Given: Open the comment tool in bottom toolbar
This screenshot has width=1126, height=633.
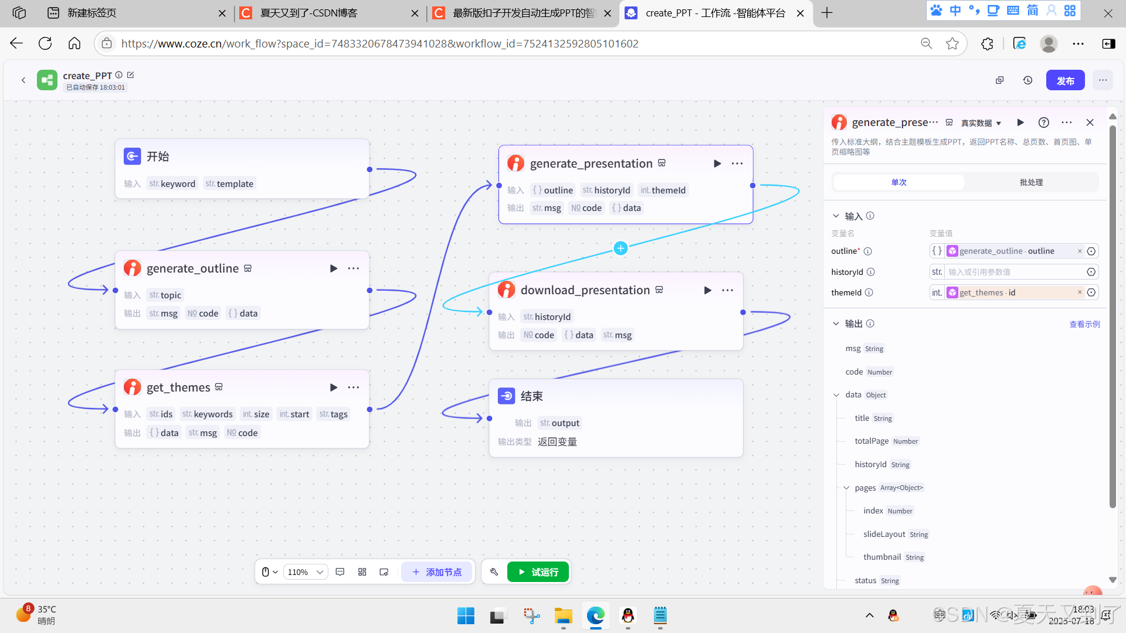Looking at the screenshot, I should (340, 572).
